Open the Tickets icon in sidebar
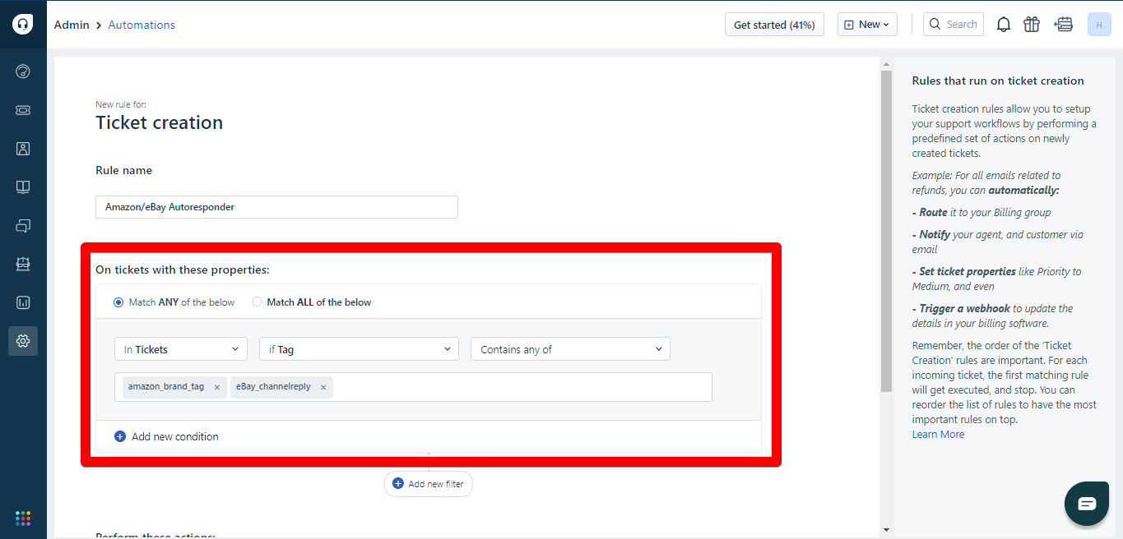The height and width of the screenshot is (539, 1123). 23,110
